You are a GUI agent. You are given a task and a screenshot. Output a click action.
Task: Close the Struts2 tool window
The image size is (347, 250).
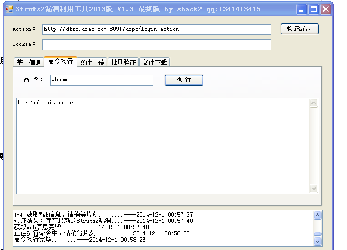326,9
